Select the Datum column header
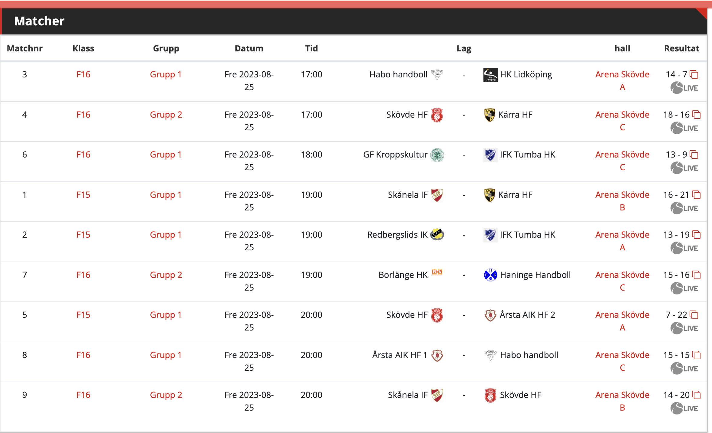 (249, 48)
